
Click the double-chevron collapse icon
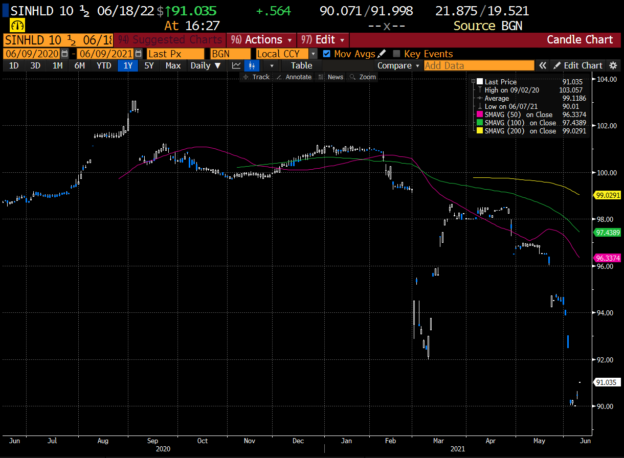(543, 65)
